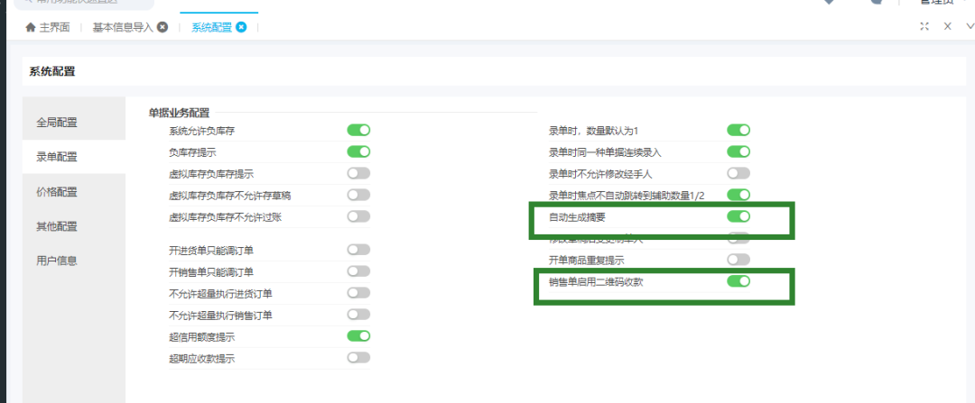This screenshot has width=975, height=403.
Task: Close the 系统配置 tab with its blue x icon
Action: tap(241, 27)
